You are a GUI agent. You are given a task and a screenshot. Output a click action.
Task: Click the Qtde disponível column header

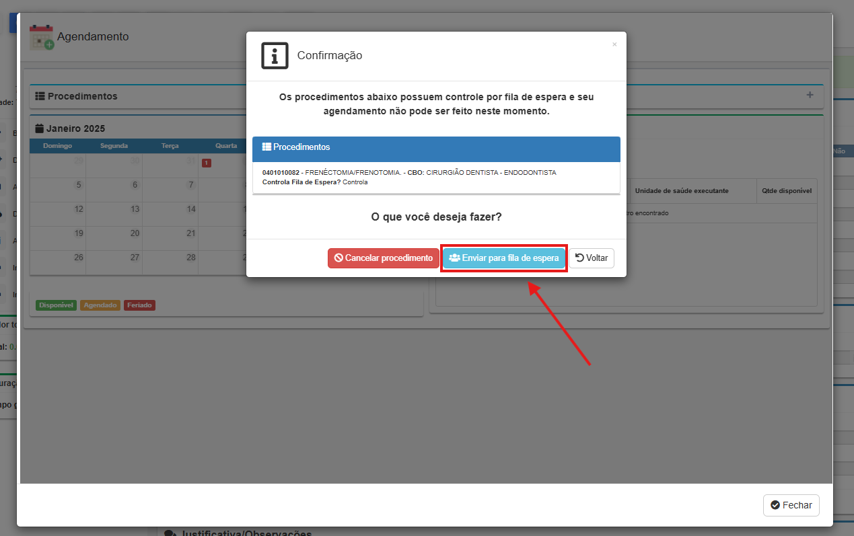786,191
